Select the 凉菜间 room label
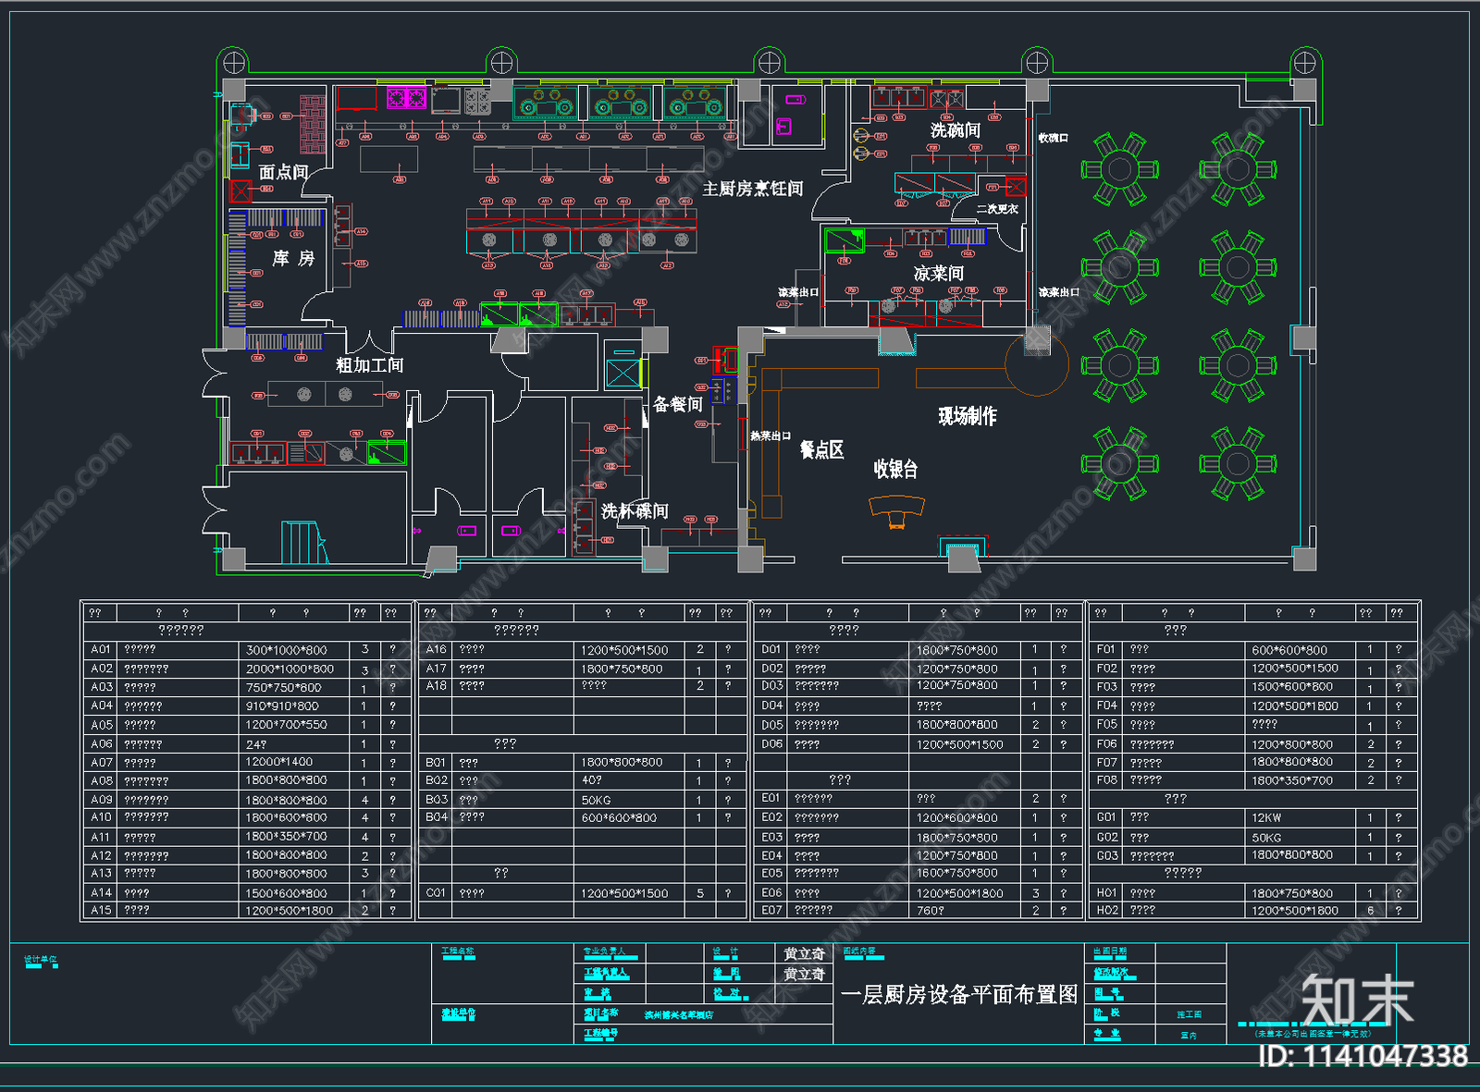This screenshot has height=1092, width=1480. pyautogui.click(x=939, y=274)
